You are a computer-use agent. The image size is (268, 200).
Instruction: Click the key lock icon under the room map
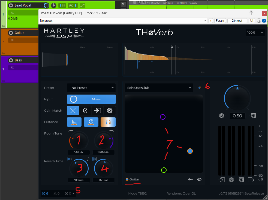(190, 179)
